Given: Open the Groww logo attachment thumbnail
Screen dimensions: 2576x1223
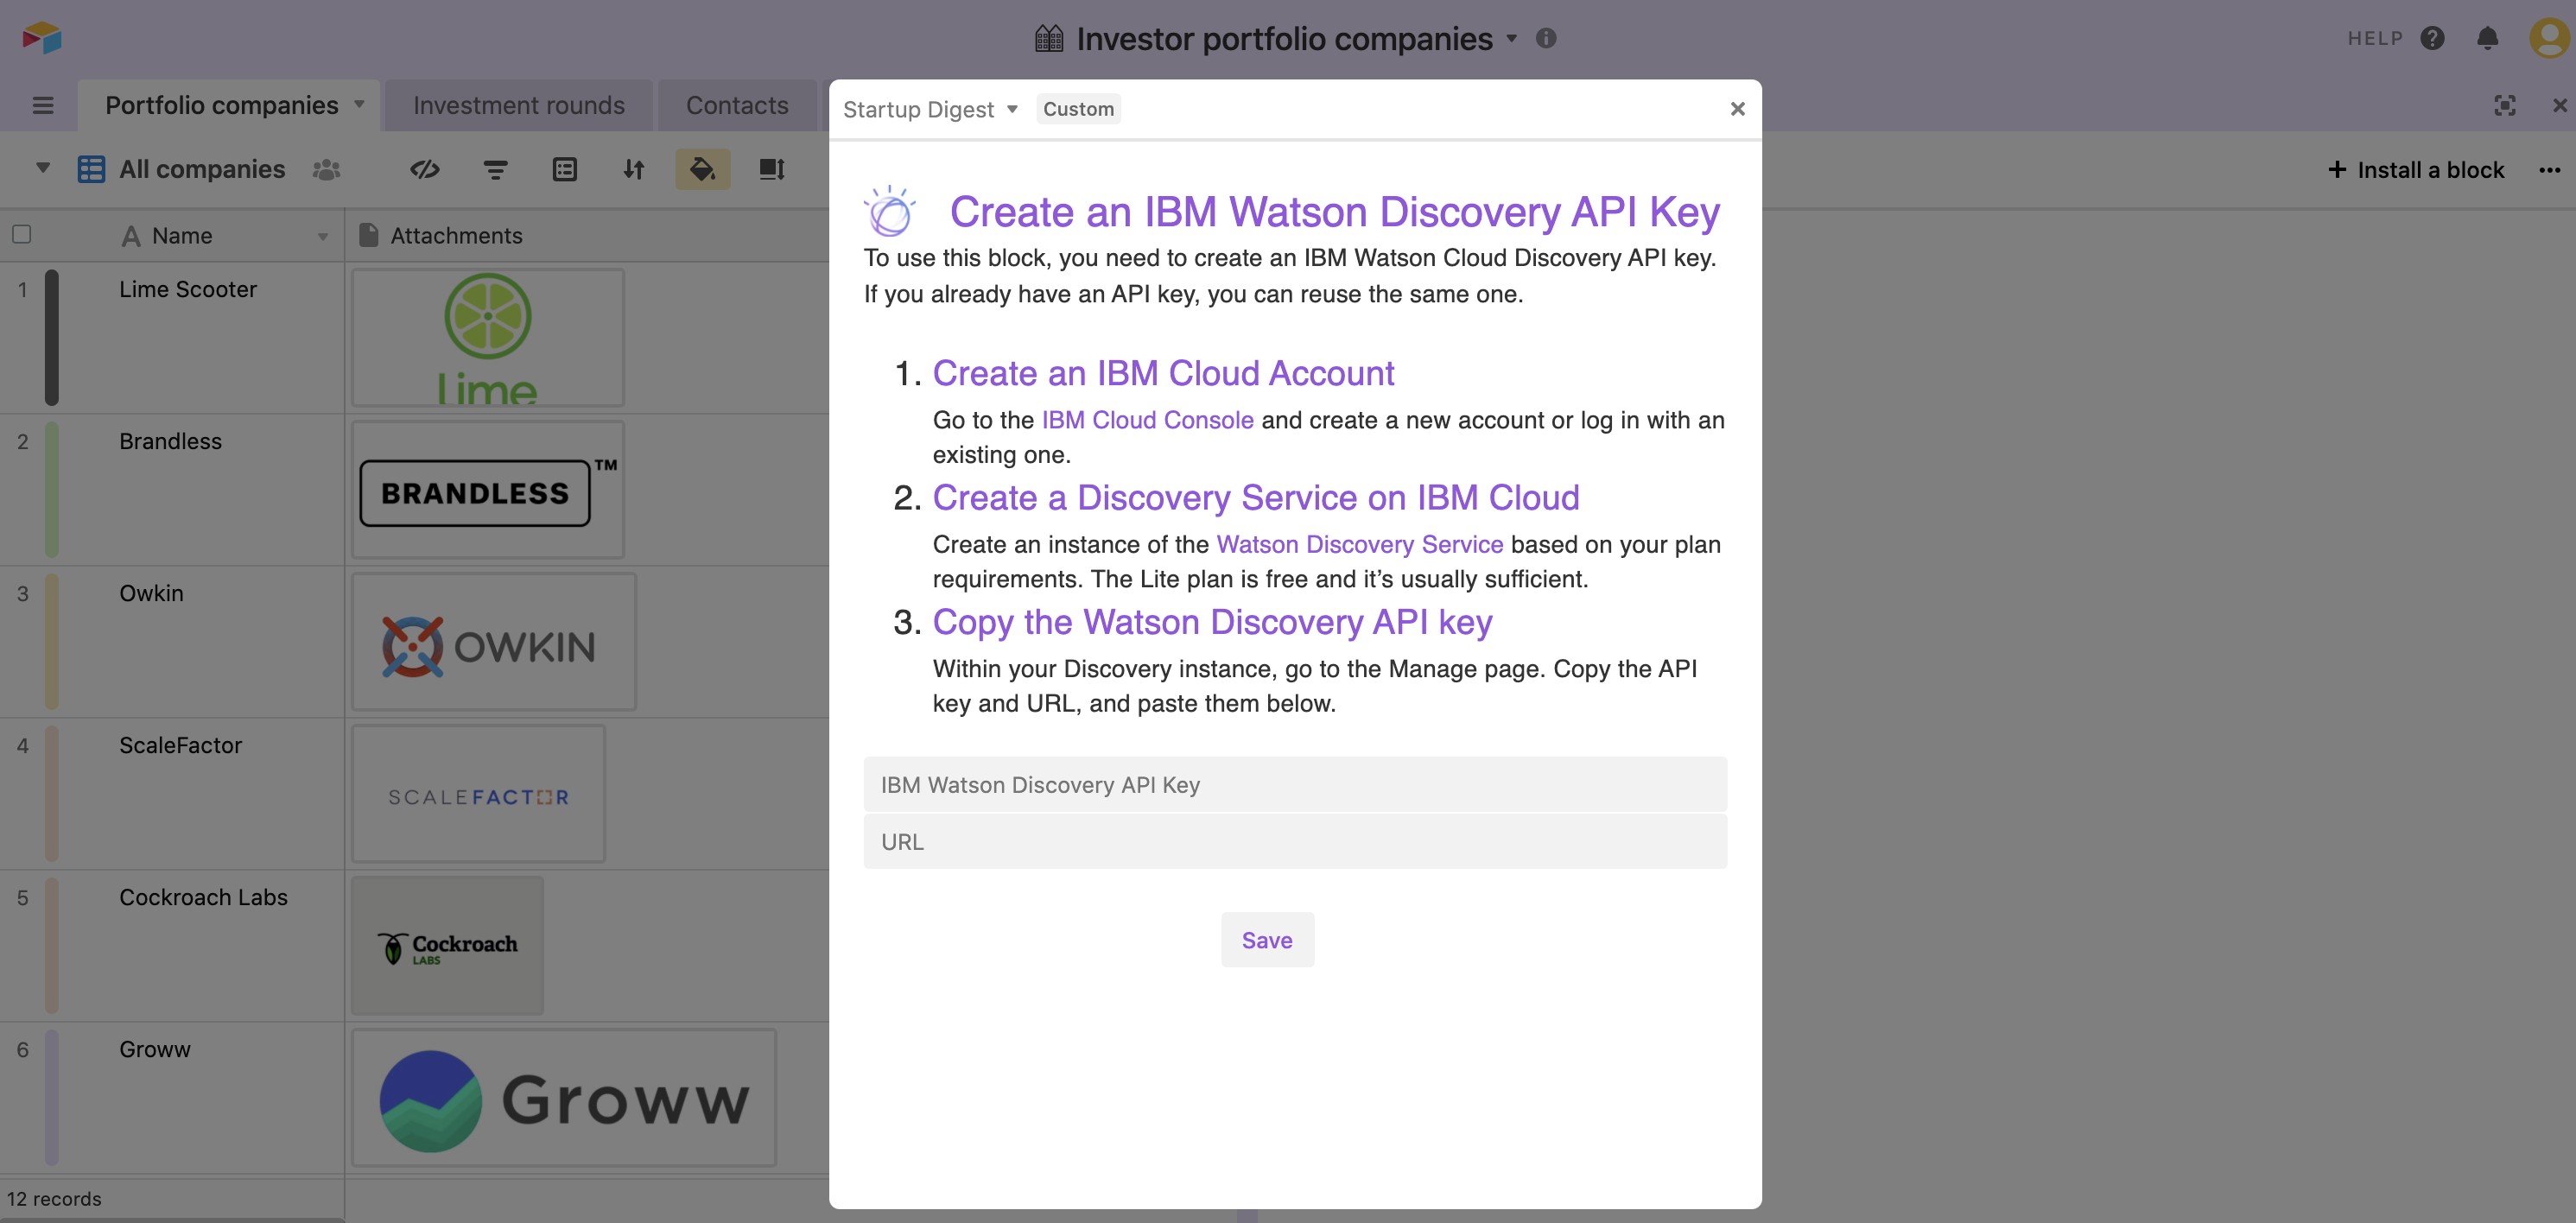Looking at the screenshot, I should 564,1098.
